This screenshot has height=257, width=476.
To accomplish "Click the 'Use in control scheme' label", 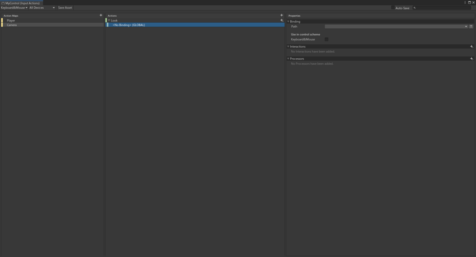I will coord(305,34).
